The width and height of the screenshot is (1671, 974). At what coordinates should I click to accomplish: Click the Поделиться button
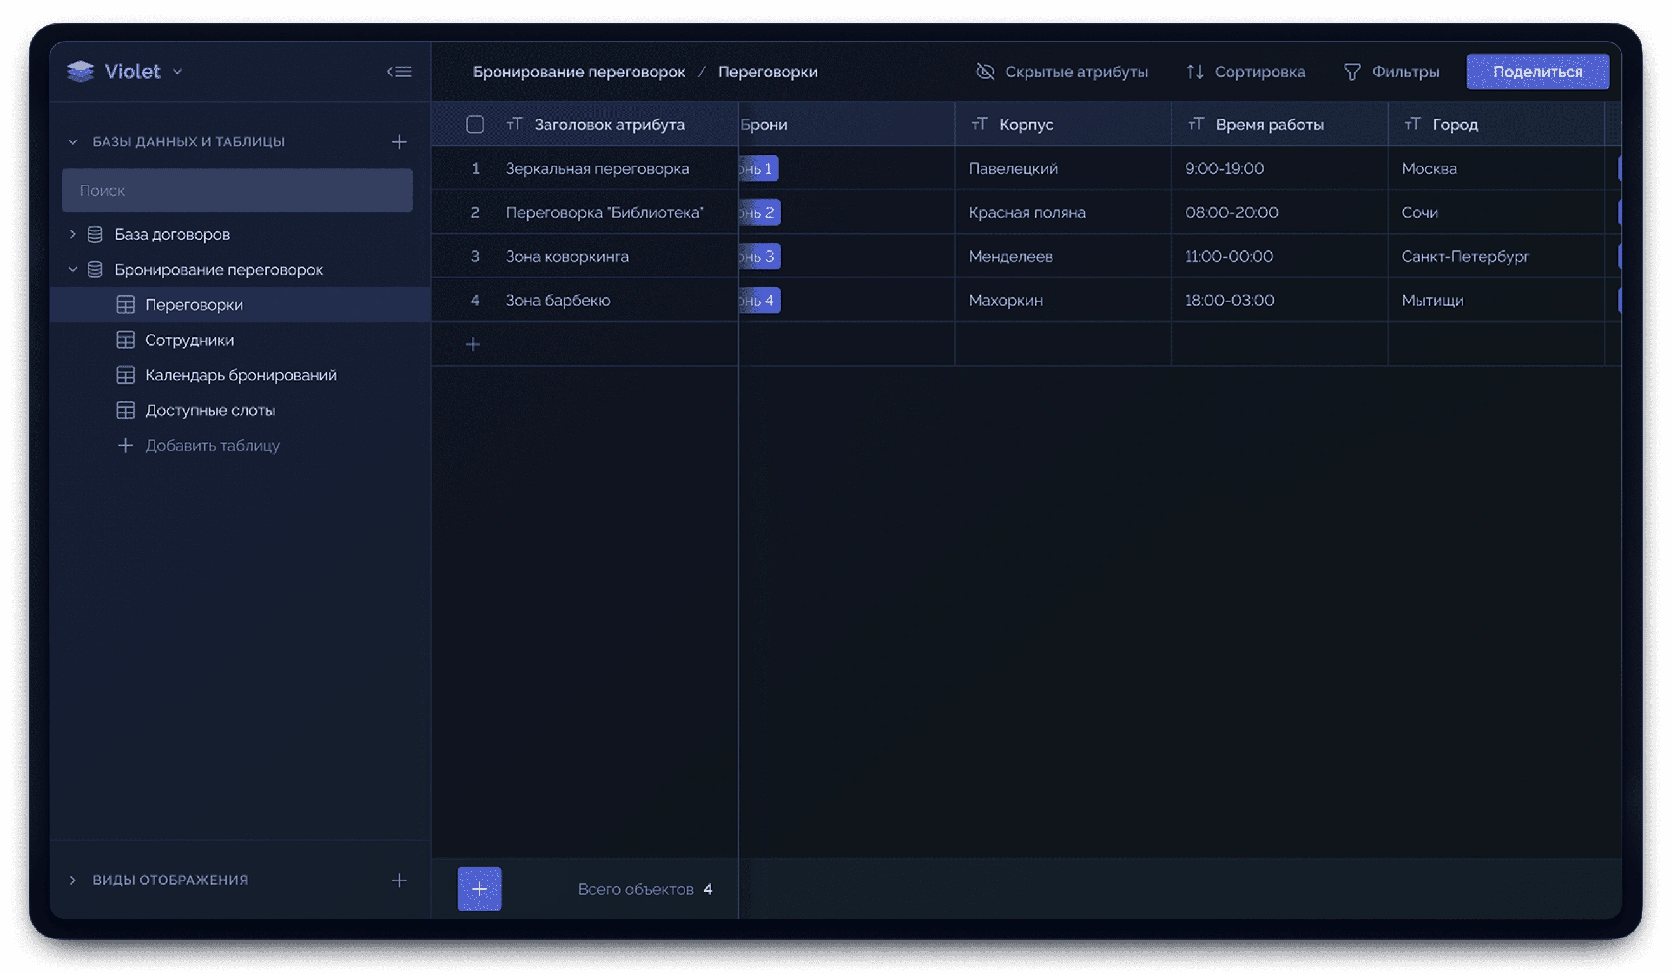tap(1537, 72)
